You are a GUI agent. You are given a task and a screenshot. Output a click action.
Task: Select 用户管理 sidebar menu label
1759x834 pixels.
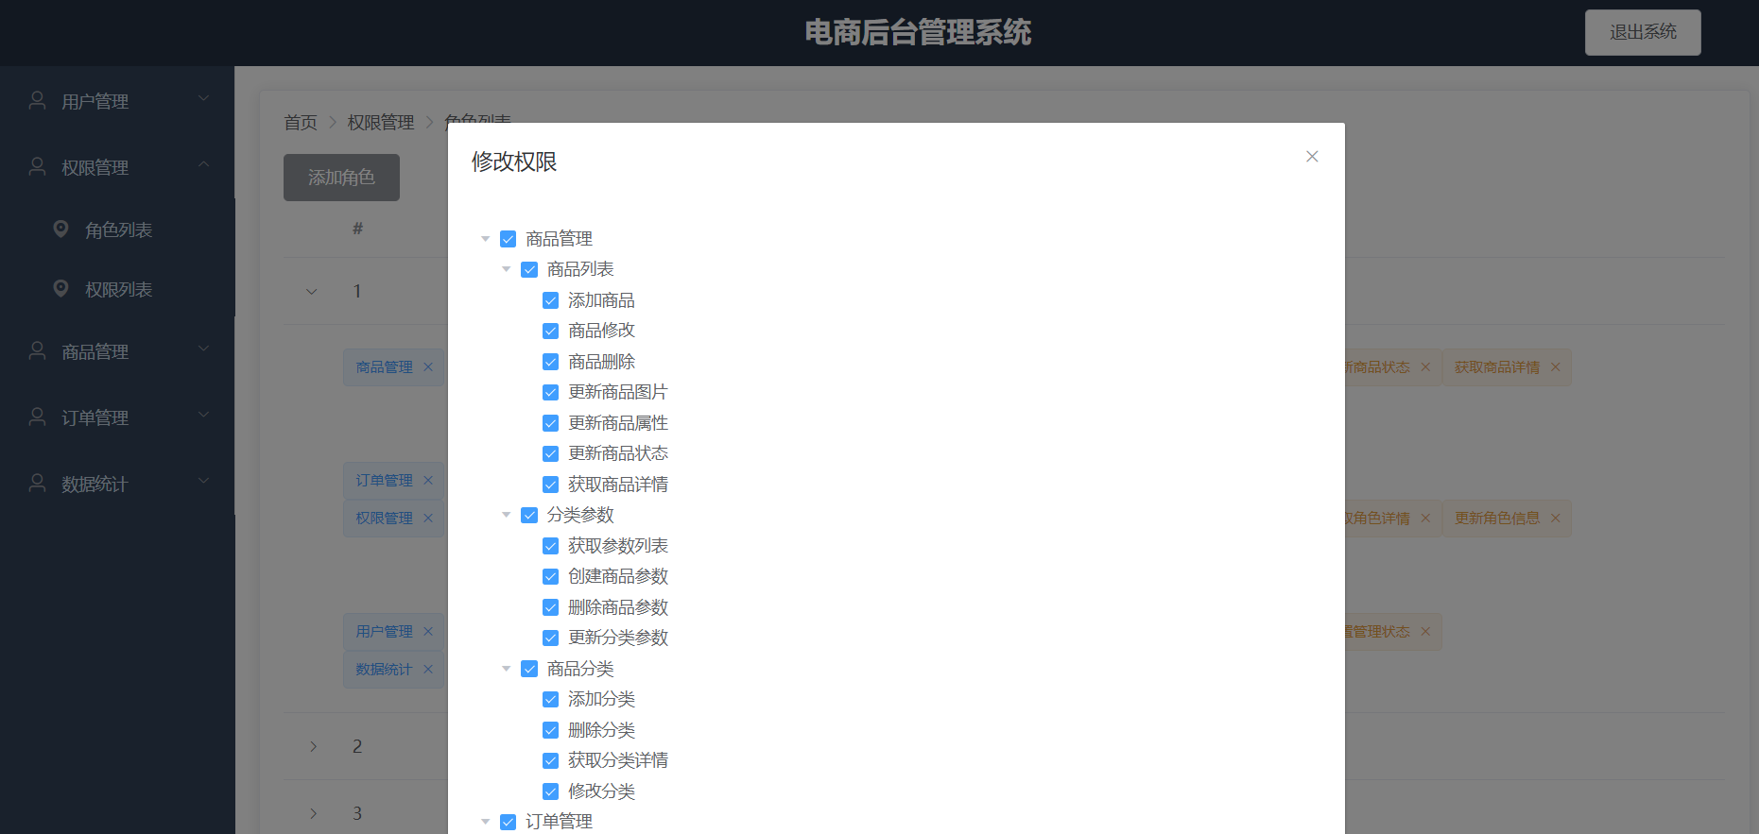pos(95,101)
